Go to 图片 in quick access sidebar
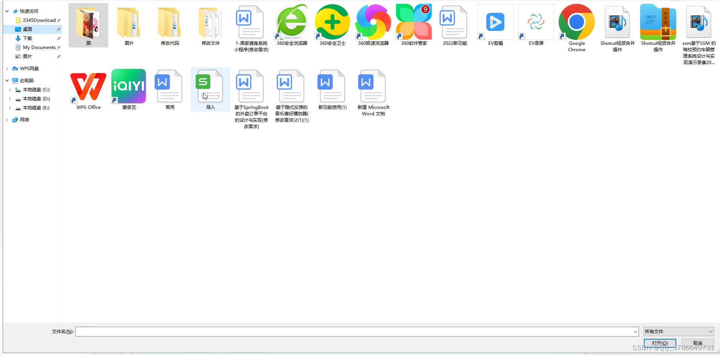The width and height of the screenshot is (720, 355). (x=28, y=57)
